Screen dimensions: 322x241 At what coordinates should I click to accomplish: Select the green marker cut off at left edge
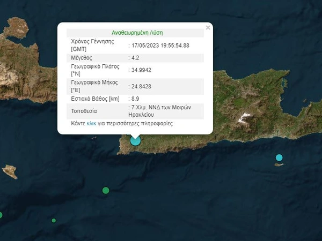(x=1, y=215)
